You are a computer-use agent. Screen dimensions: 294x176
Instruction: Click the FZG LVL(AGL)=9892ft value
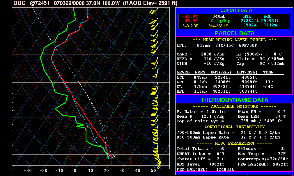click(263, 164)
